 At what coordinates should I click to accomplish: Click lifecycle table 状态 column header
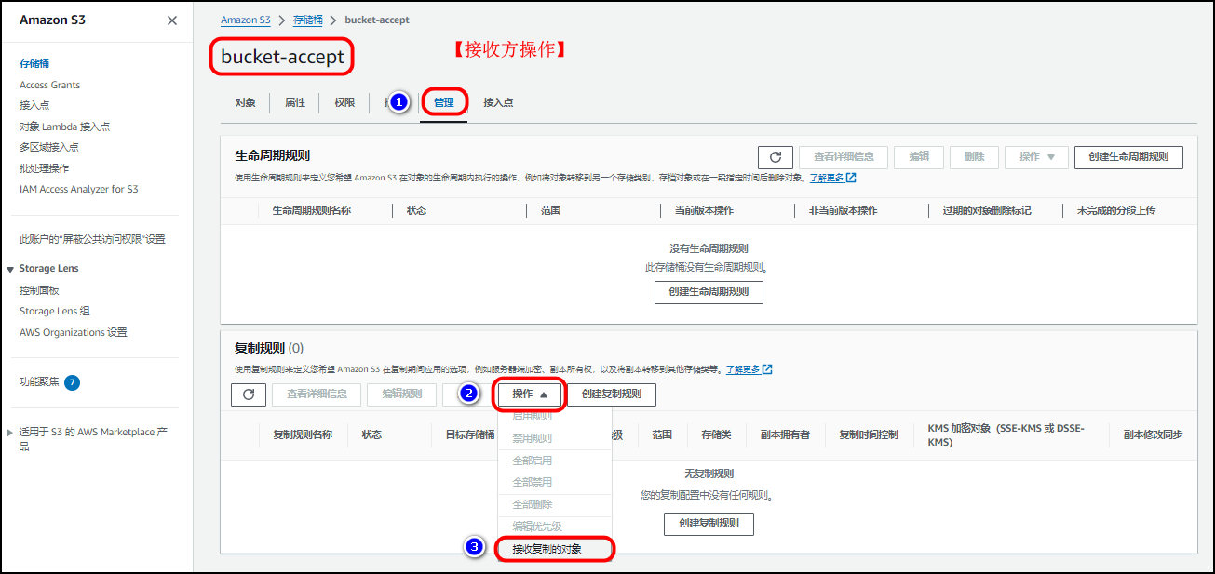pos(416,210)
